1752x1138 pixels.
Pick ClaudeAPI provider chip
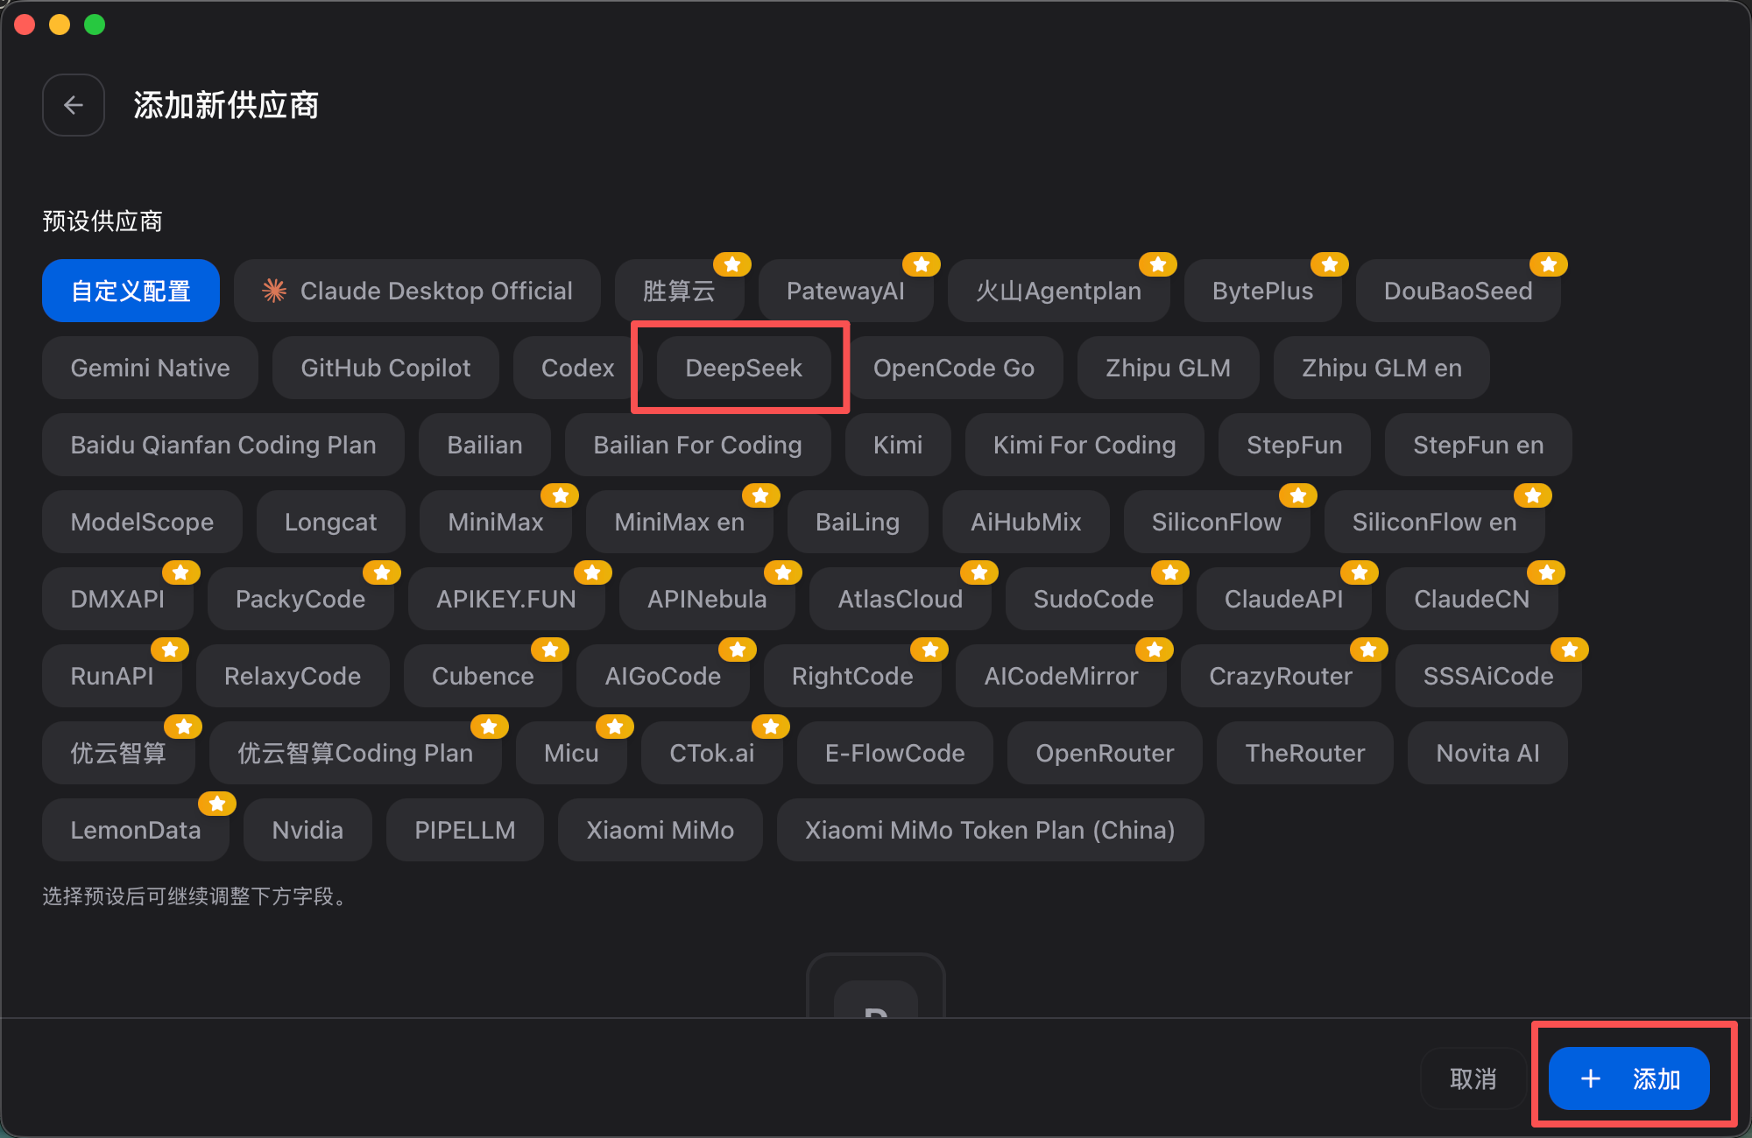[1283, 599]
